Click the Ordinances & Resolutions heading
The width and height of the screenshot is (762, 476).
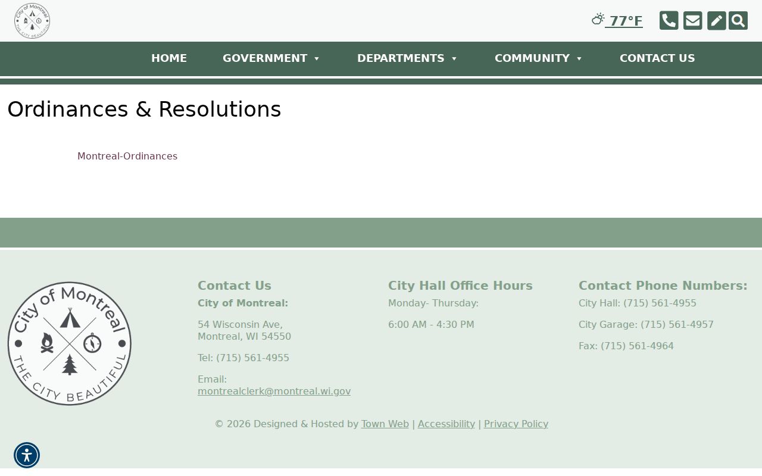144,109
